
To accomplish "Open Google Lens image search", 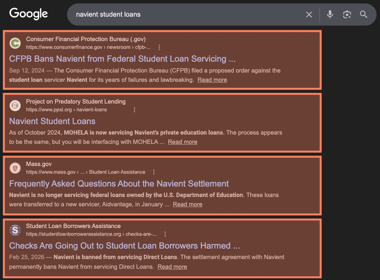I will (x=347, y=14).
